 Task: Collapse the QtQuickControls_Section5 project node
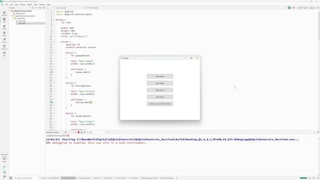[10, 11]
